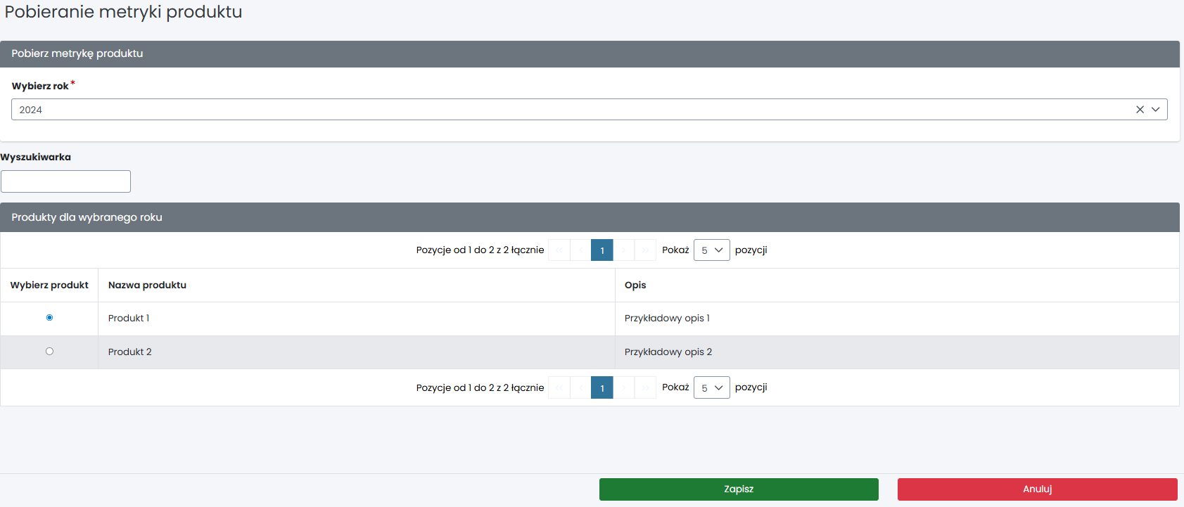Image resolution: width=1184 pixels, height=507 pixels.
Task: Go to next page in bottom pagination
Action: click(x=624, y=387)
